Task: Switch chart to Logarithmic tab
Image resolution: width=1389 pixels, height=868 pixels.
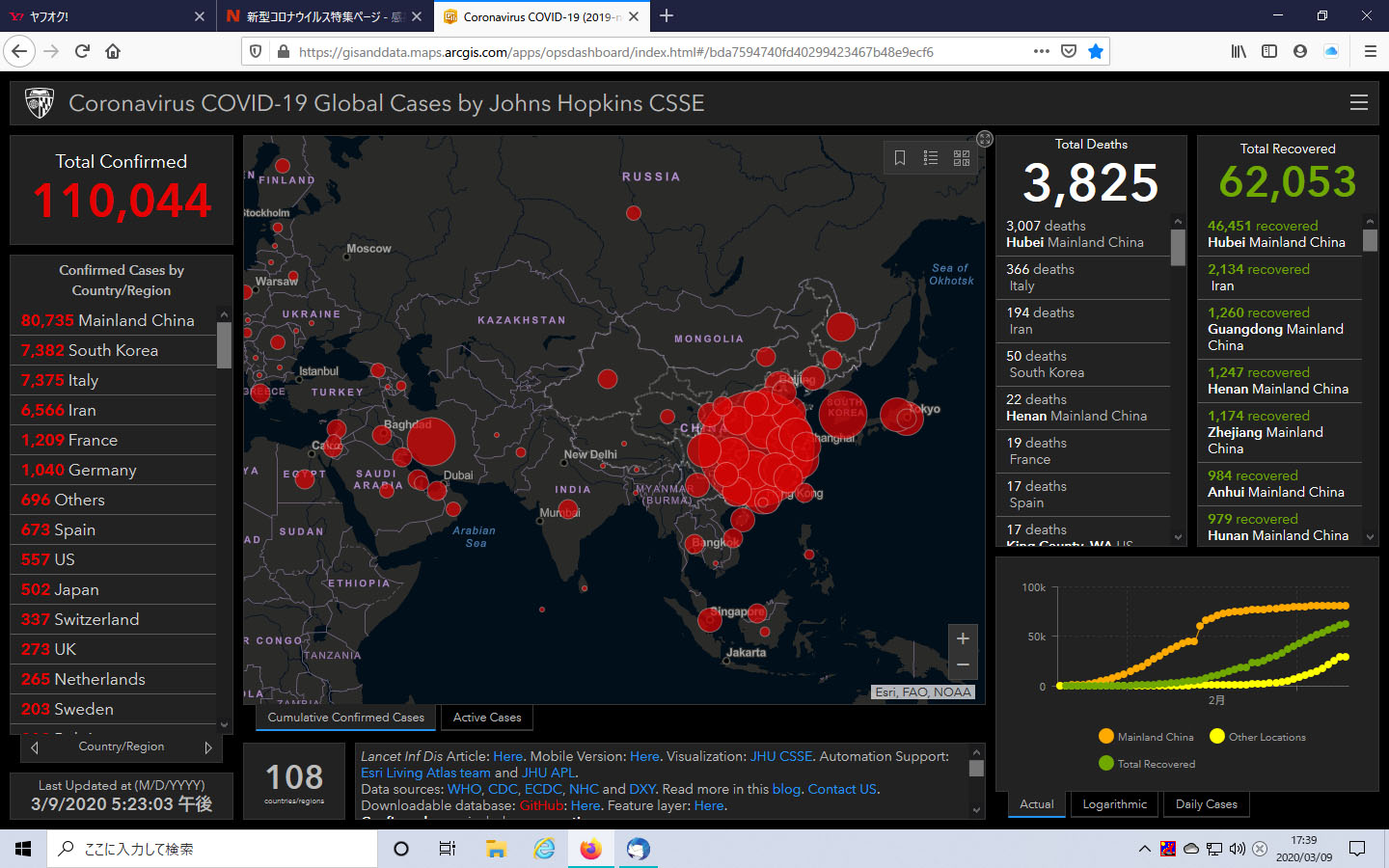Action: [x=1114, y=804]
